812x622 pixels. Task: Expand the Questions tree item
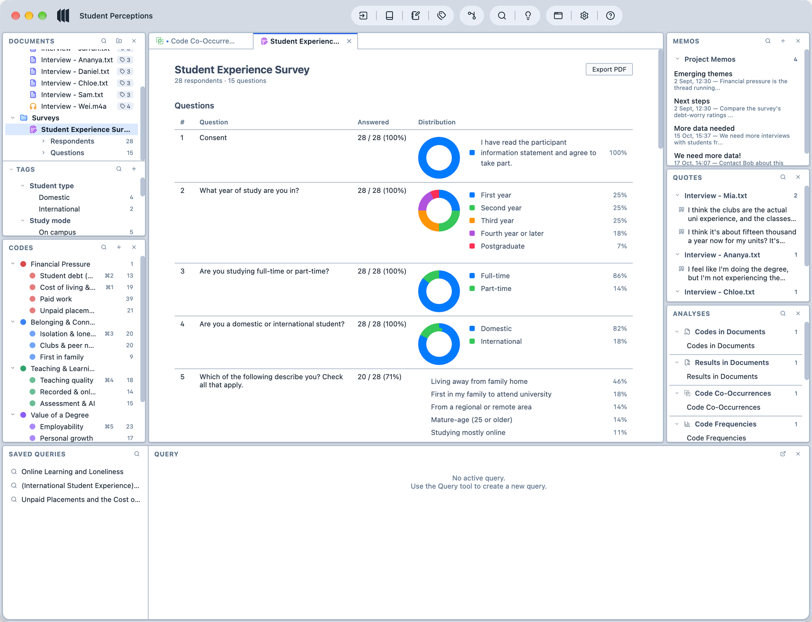[43, 153]
